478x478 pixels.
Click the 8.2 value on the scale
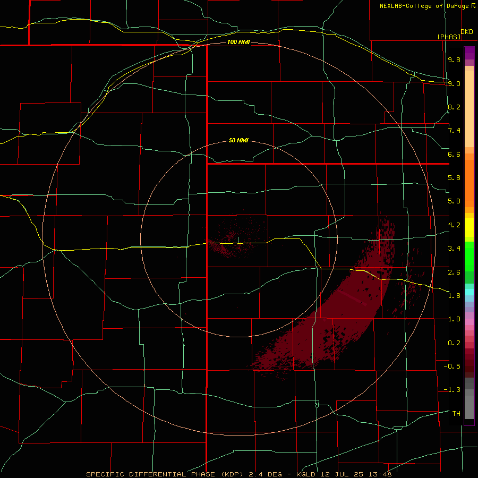tap(454, 107)
